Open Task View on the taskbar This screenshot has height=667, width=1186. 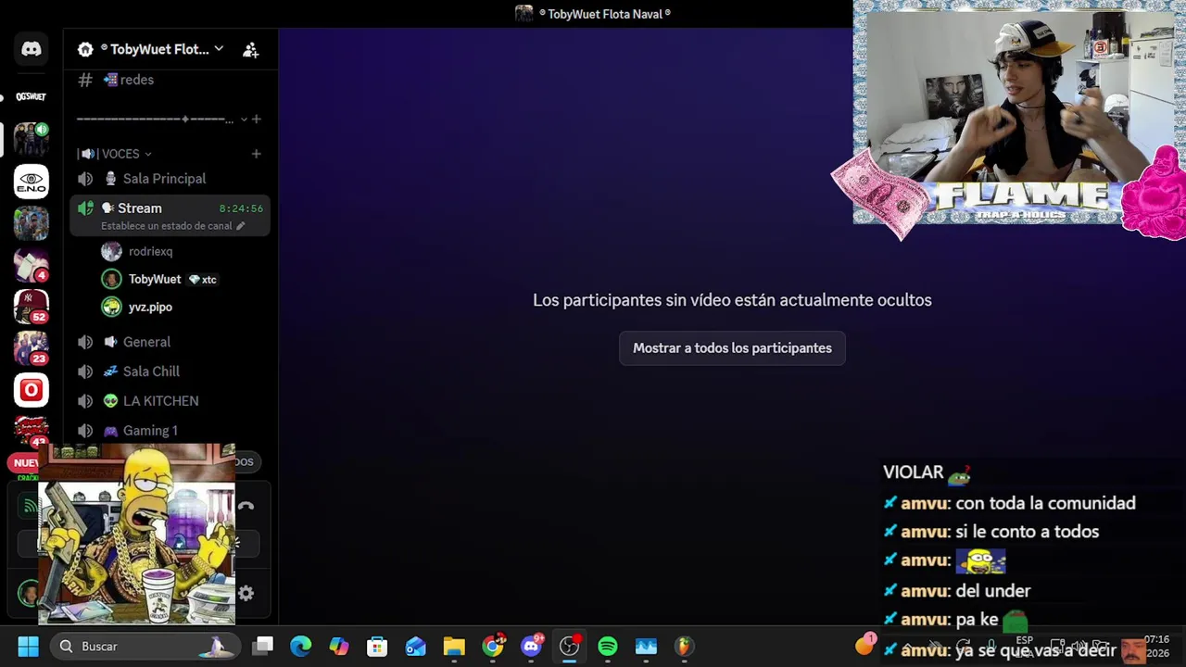coord(263,647)
